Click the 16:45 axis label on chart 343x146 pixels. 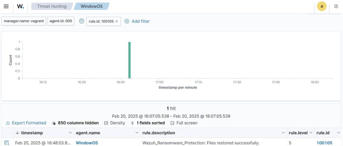pos(121,82)
